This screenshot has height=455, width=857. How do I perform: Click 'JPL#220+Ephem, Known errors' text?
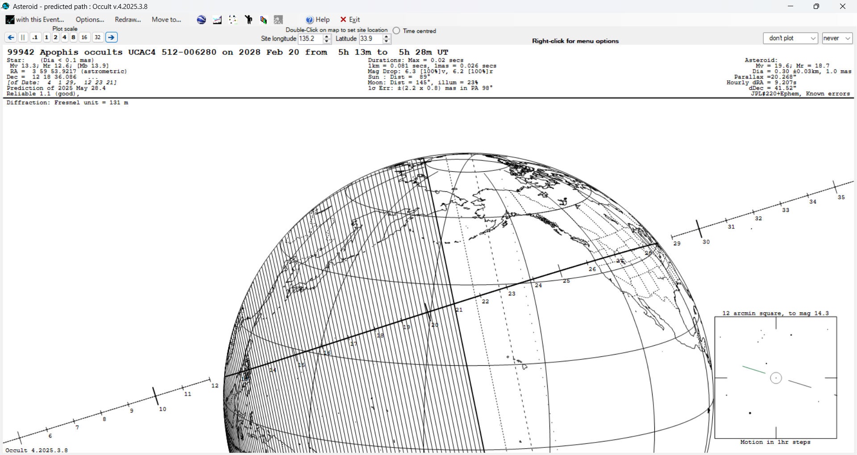[x=800, y=94]
